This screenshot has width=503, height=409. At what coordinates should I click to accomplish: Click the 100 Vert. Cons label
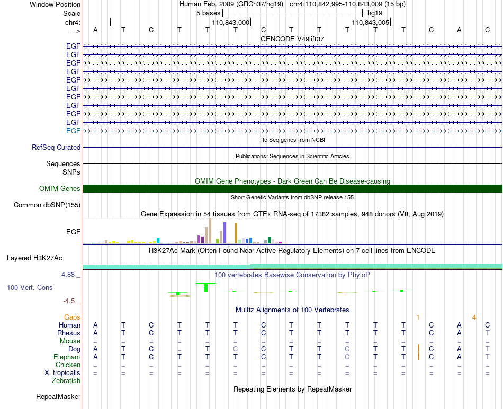point(30,287)
